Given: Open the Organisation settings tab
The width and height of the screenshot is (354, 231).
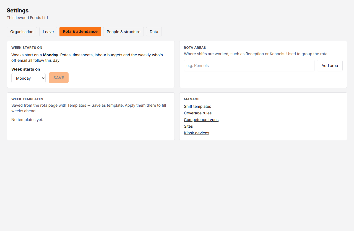Looking at the screenshot, I should click(x=22, y=32).
